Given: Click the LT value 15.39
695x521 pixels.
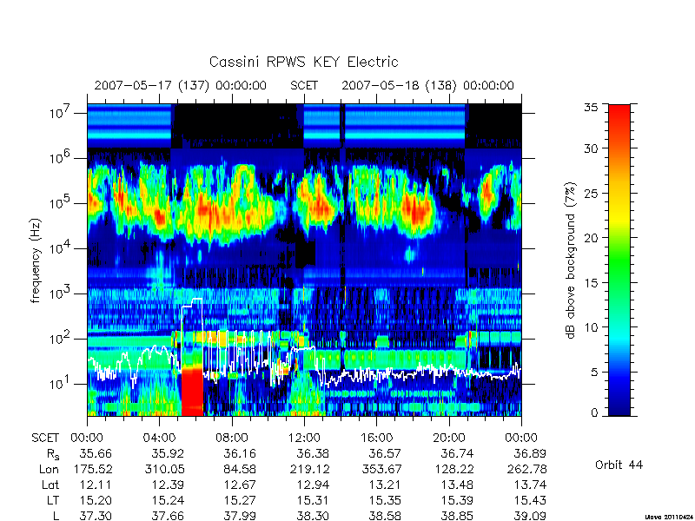Looking at the screenshot, I should tap(457, 501).
